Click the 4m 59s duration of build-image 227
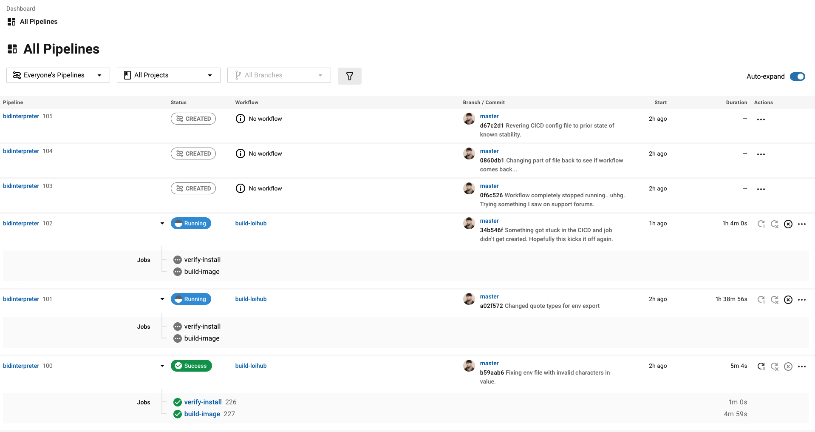Screen dimensions: 815x432 click(x=736, y=414)
